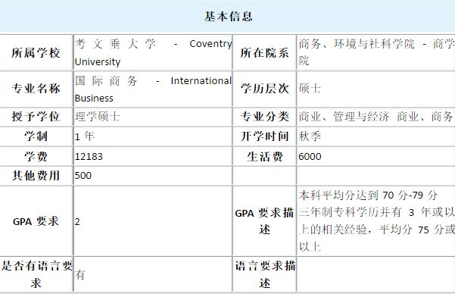
Task: Click the GPA requirement value 2
Action: 77,222
